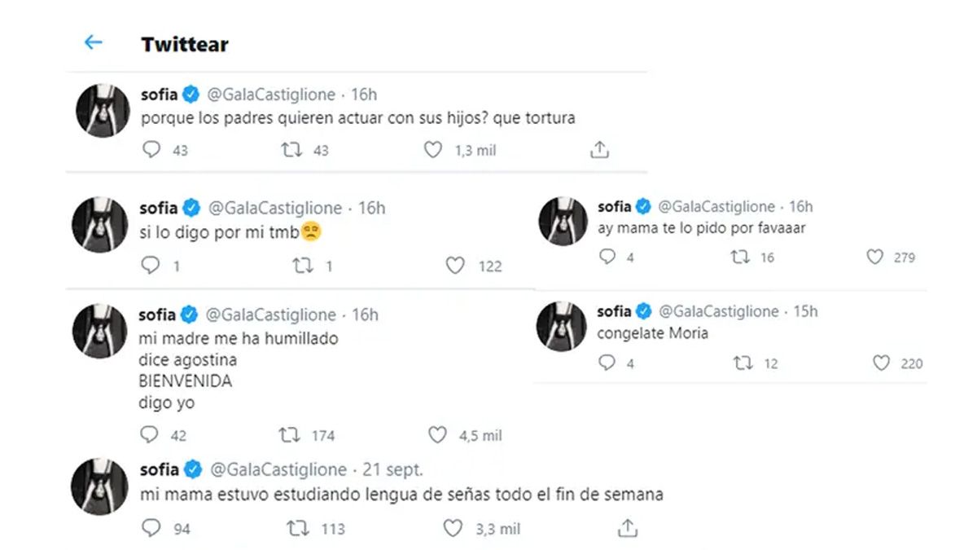
Task: Click sofia's profile picture on the bottom tweet
Action: [x=99, y=485]
